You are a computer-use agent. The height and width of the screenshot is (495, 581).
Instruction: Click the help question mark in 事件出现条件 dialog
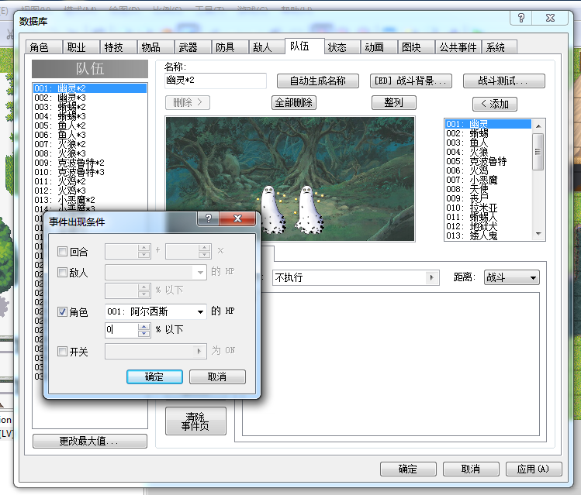(209, 218)
